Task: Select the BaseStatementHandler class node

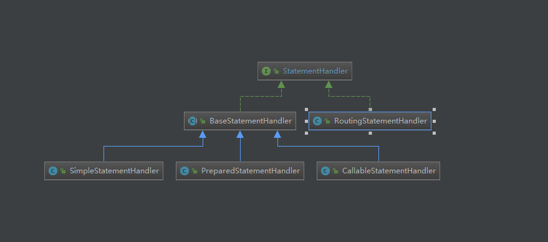Action: (x=240, y=121)
